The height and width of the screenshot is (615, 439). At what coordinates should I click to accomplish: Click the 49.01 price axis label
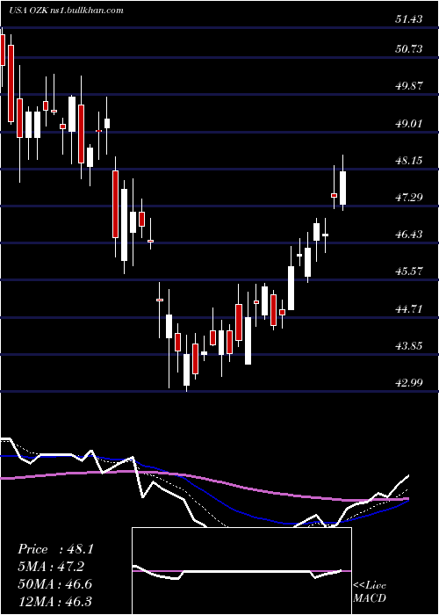click(409, 124)
